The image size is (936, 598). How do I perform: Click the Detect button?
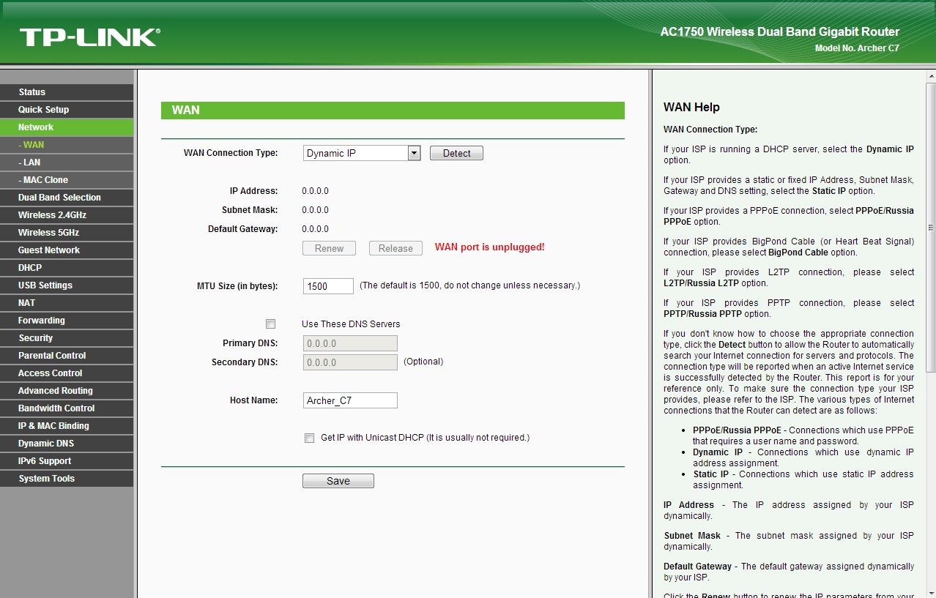click(x=456, y=153)
